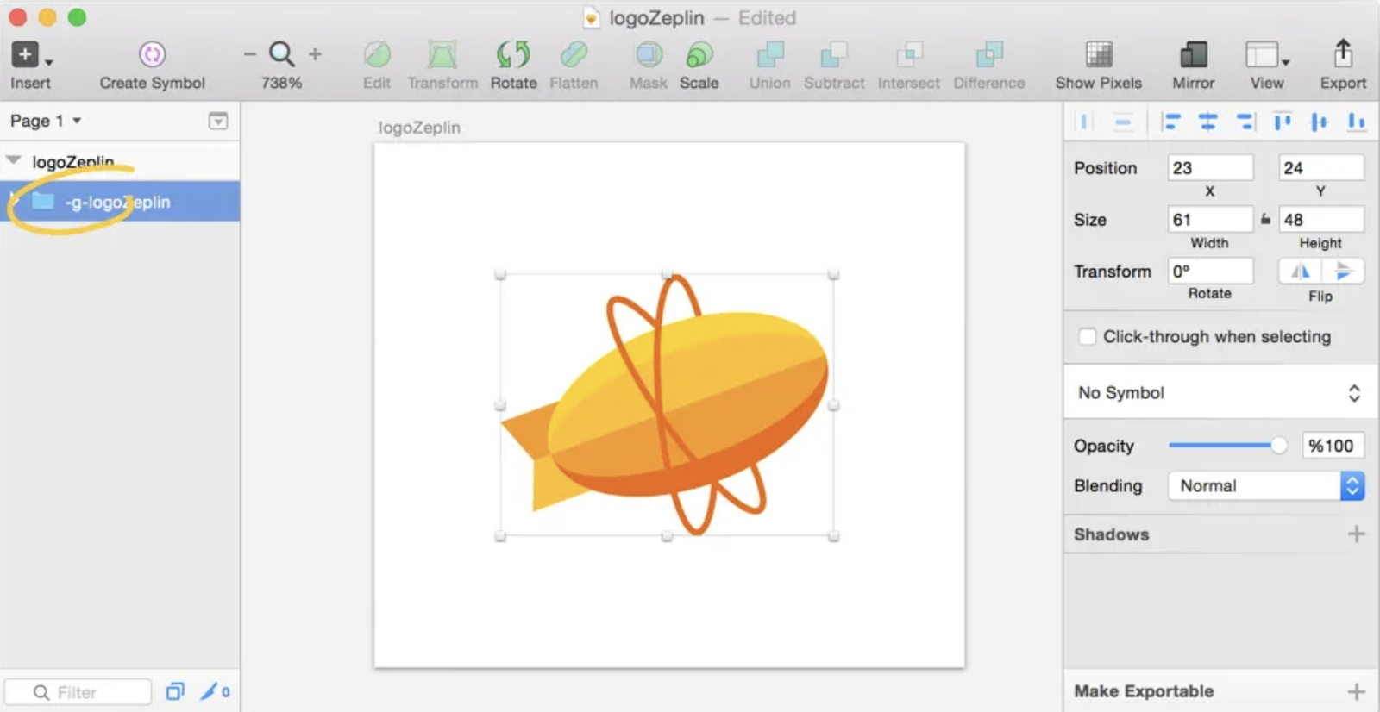Align layers to vertical middle

point(1319,122)
